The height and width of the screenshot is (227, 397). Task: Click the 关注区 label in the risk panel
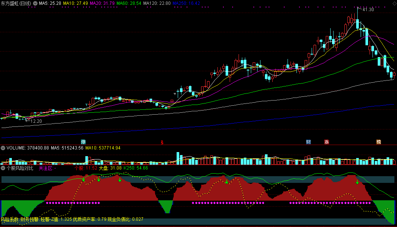(46, 168)
